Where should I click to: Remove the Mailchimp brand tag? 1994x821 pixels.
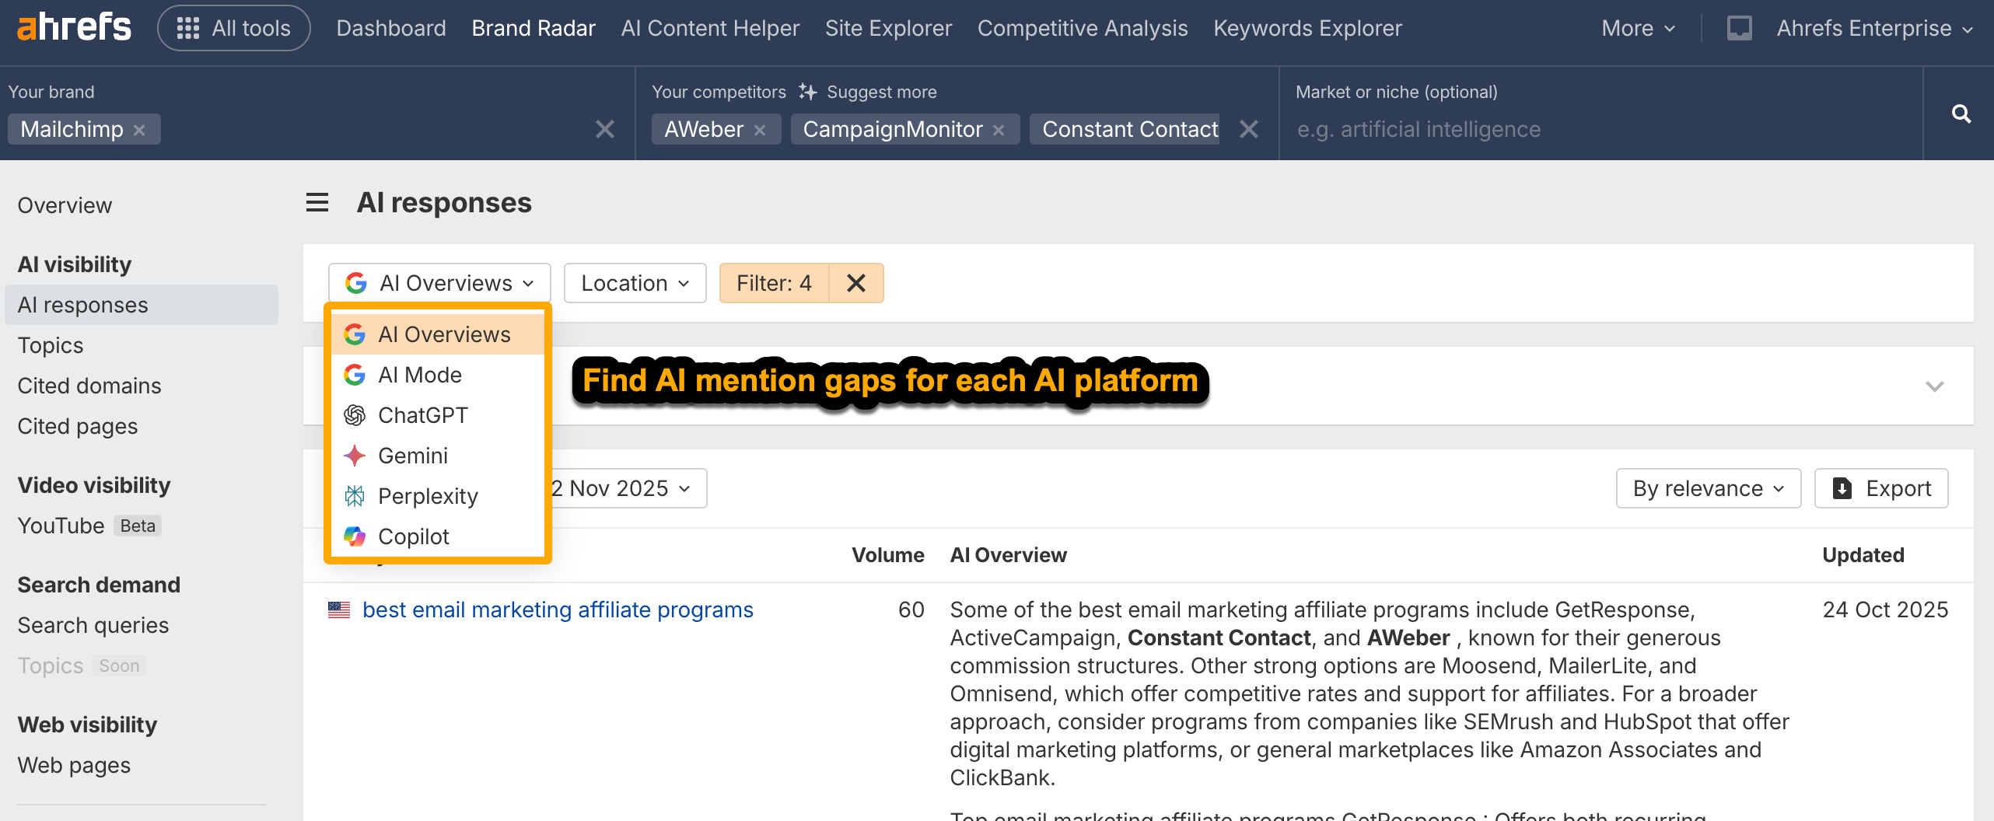pyautogui.click(x=140, y=130)
